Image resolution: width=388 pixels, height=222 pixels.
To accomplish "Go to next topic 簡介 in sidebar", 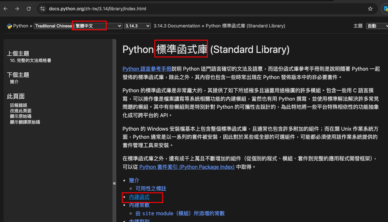I will 14,82.
